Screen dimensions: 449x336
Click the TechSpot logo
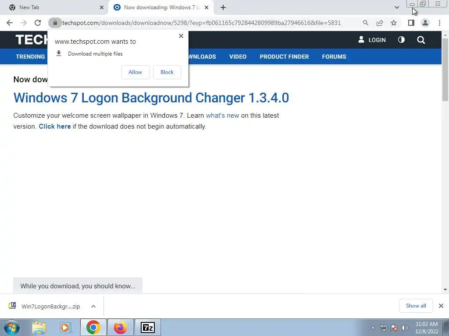tap(32, 40)
